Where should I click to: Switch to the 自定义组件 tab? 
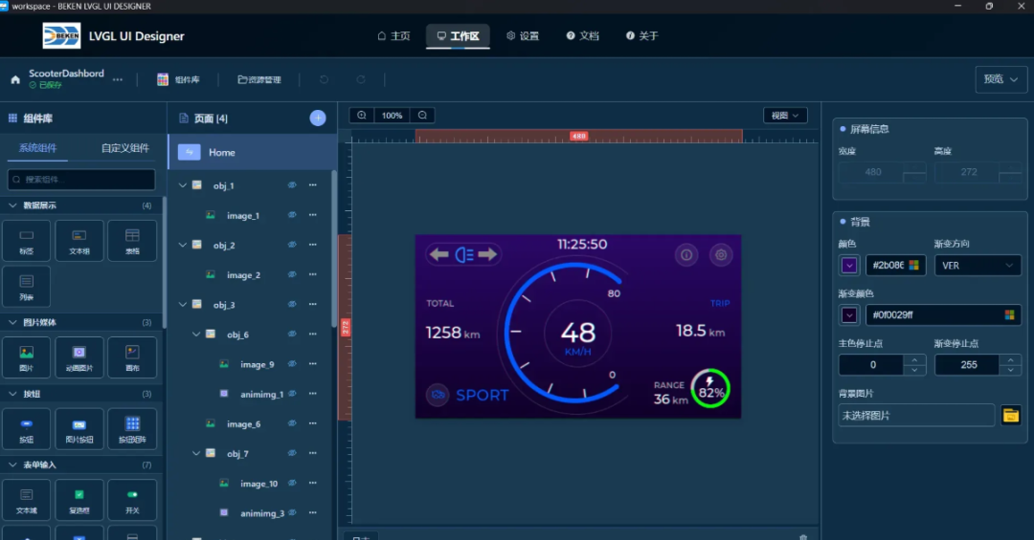click(x=125, y=148)
